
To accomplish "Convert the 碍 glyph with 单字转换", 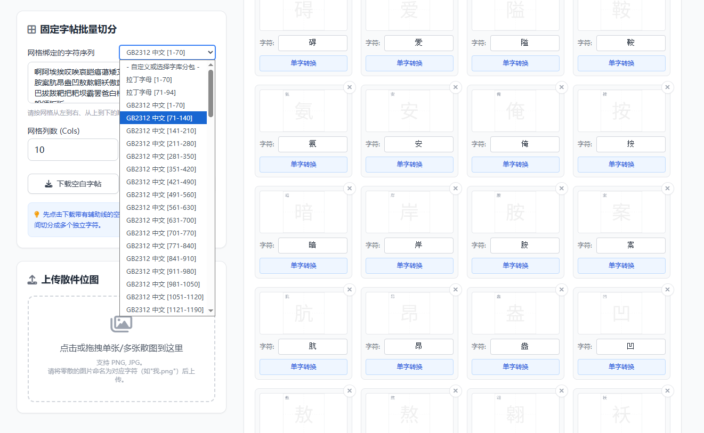I will tap(304, 63).
